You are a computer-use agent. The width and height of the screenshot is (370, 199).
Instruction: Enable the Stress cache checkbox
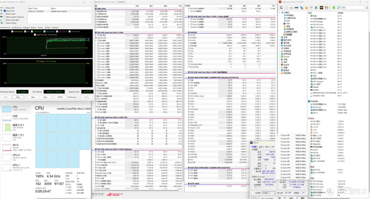pyautogui.click(x=5, y=14)
